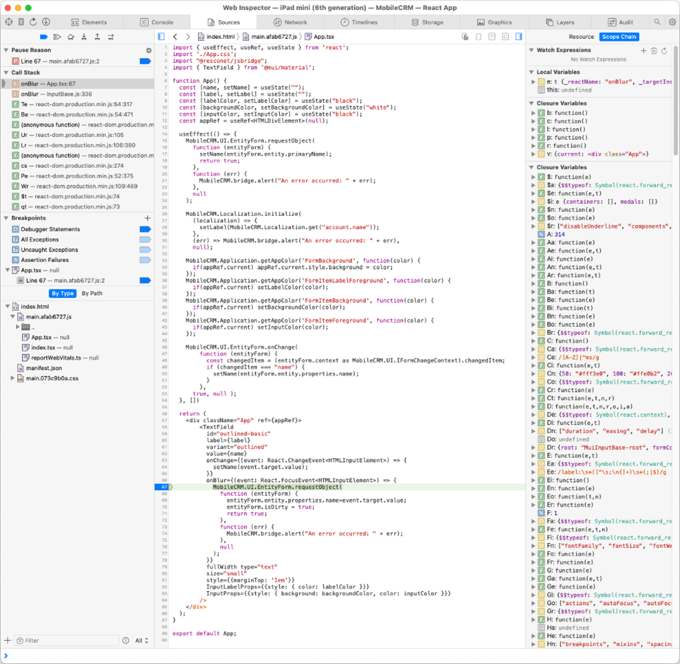680x664 pixels.
Task: Hide the details sidebar
Action: (519, 36)
